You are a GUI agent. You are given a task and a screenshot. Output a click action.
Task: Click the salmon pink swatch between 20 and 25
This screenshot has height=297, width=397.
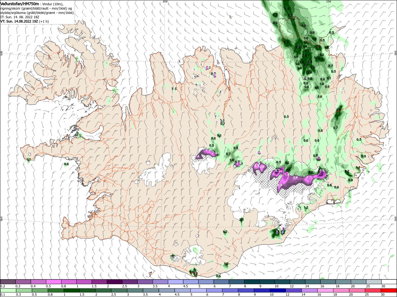click(357, 291)
